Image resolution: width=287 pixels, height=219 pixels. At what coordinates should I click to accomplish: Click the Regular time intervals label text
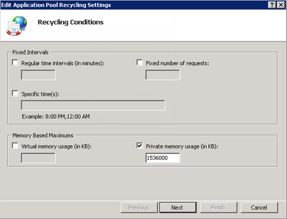pyautogui.click(x=63, y=63)
